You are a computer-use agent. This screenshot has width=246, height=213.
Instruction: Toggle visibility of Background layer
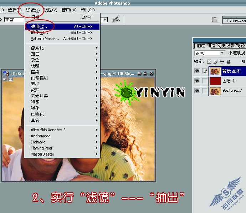coord(197,91)
